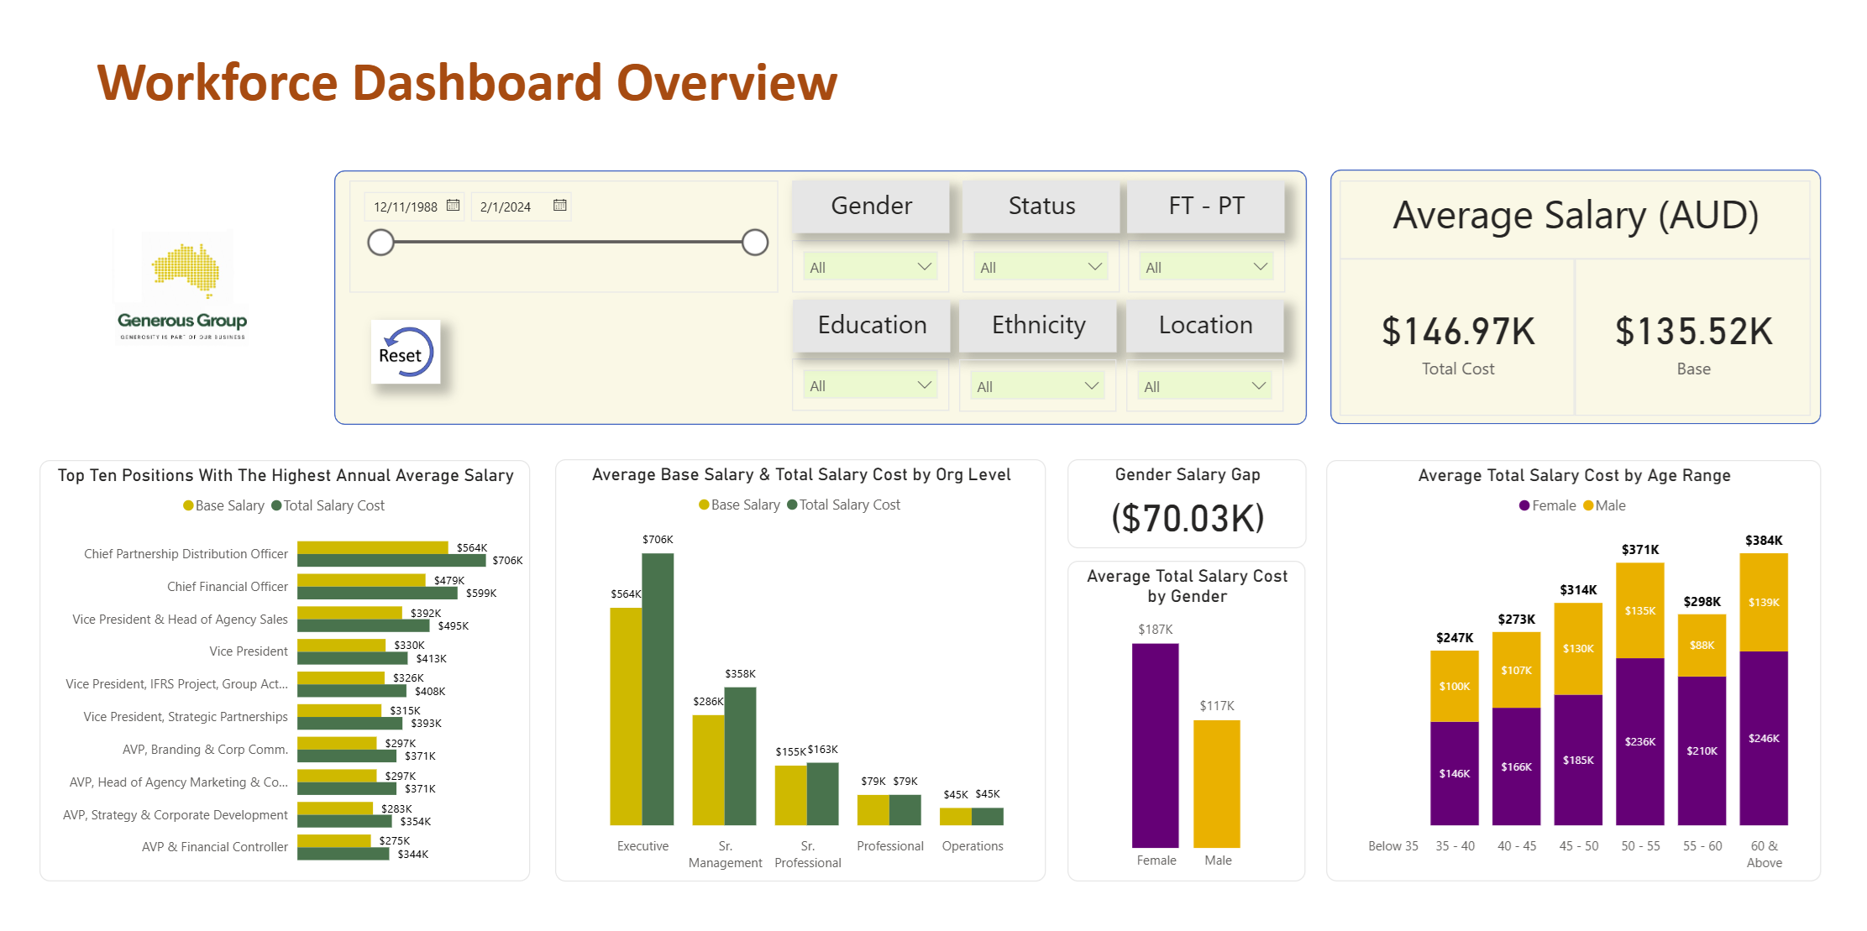Image resolution: width=1867 pixels, height=931 pixels.
Task: Open the Ethnicity filter dropdown
Action: [1038, 386]
